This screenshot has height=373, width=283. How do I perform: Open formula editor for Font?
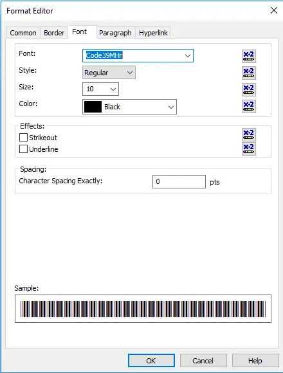[x=249, y=56]
